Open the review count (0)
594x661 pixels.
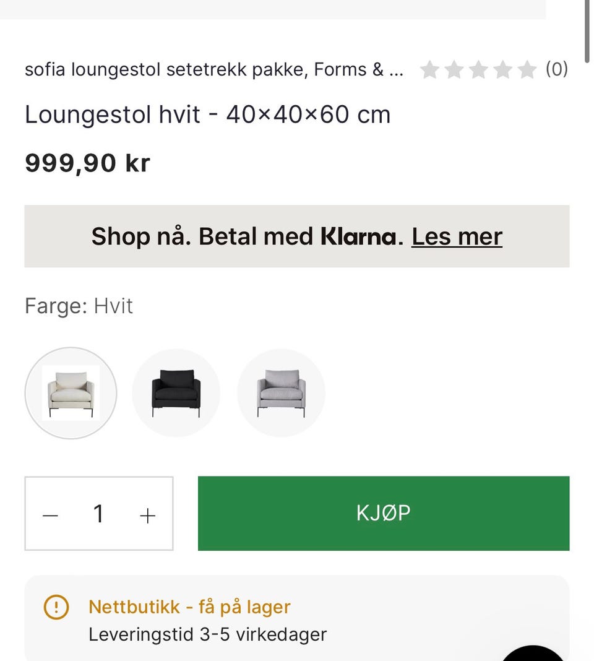(556, 69)
